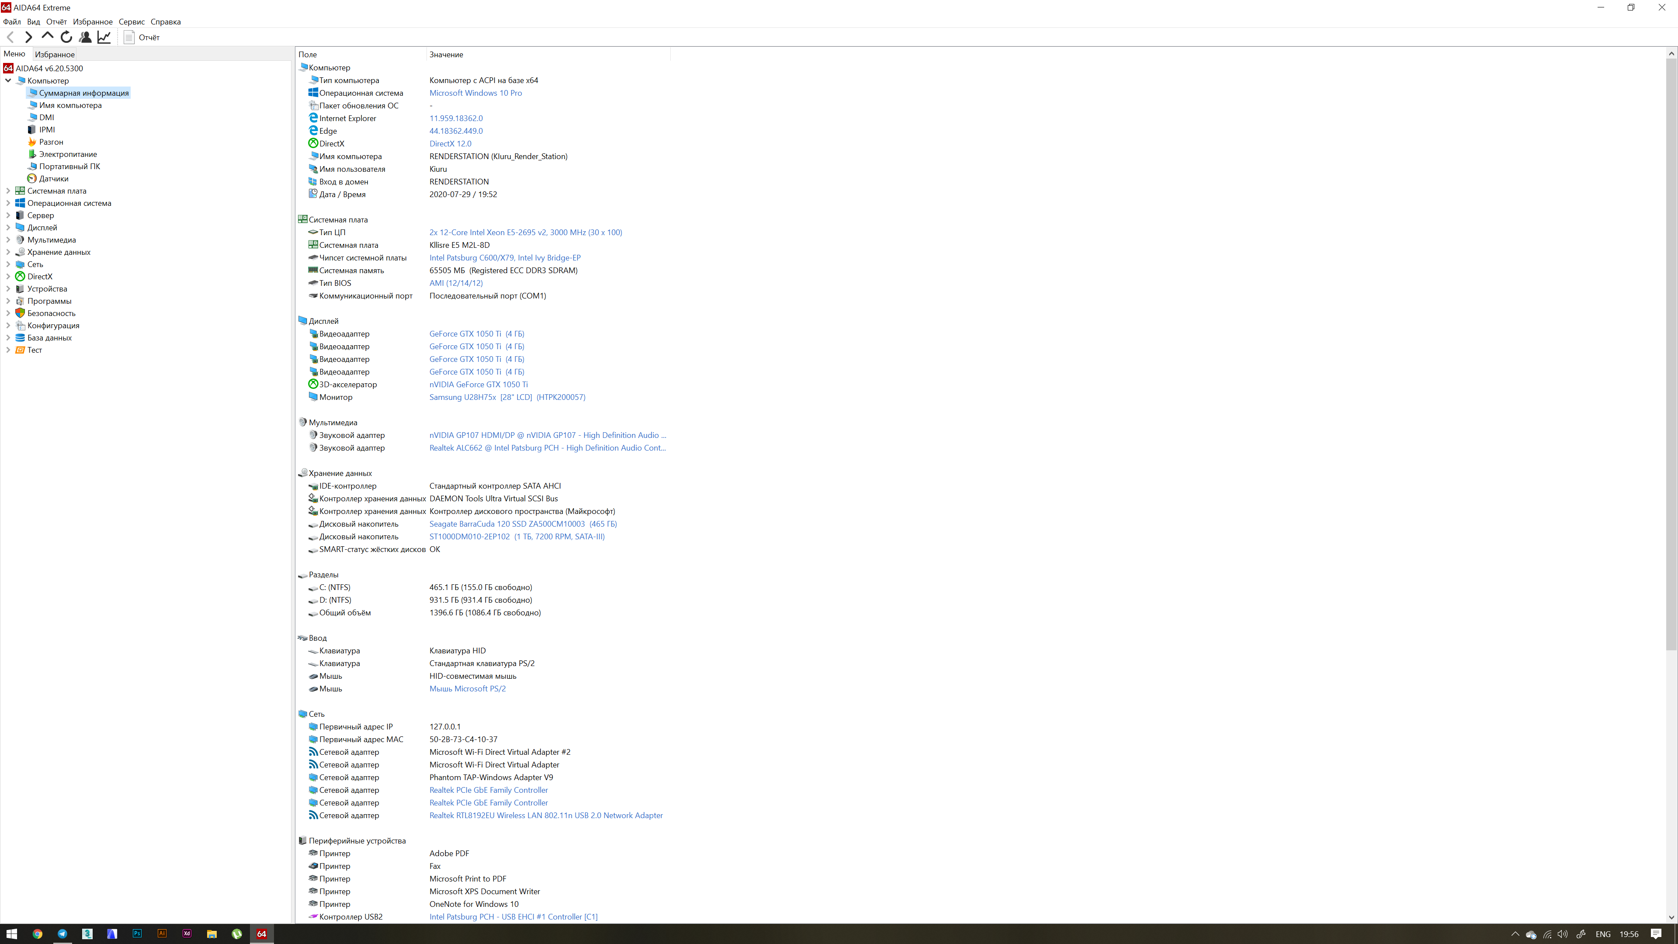Open the Seagate BarraCuda 120 SSD link

[523, 524]
